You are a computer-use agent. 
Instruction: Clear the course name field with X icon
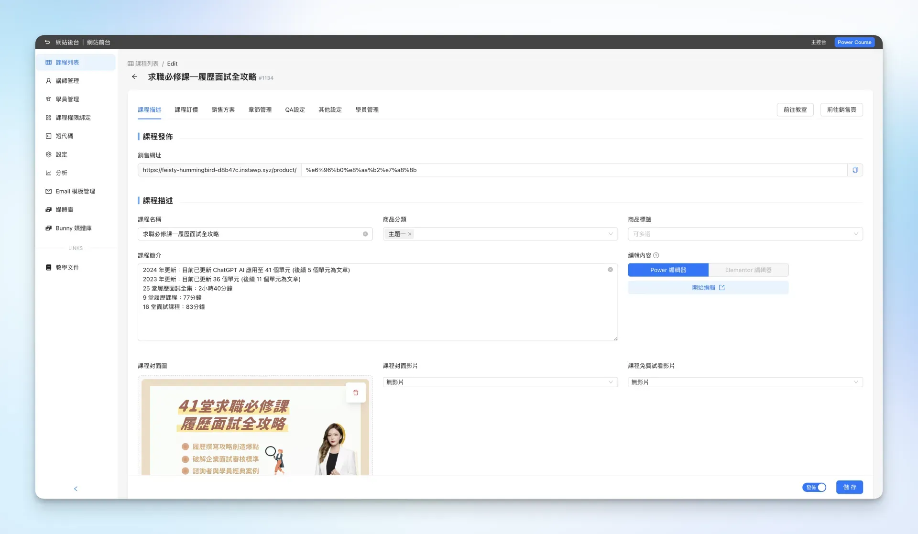(x=365, y=234)
